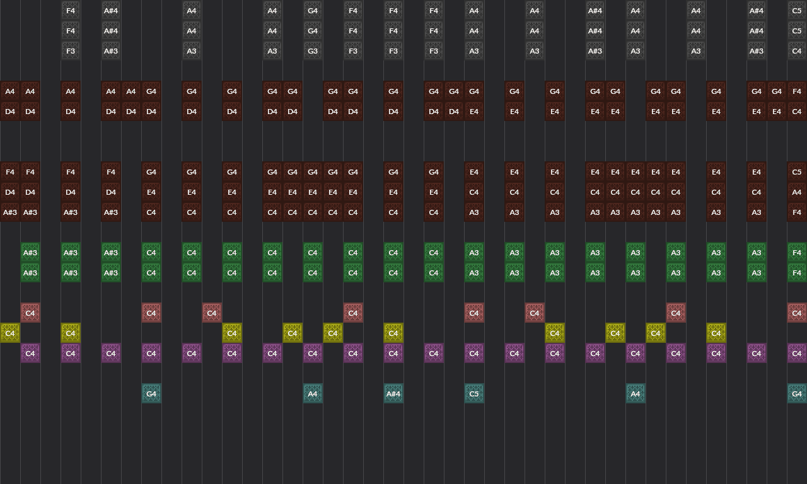Image resolution: width=807 pixels, height=484 pixels.
Task: Click the rightmost teal A4 note block
Action: [x=636, y=394]
